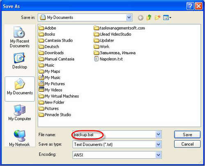This screenshot has width=205, height=166.
Task: Click the context help question mark
Action: coord(190,6)
